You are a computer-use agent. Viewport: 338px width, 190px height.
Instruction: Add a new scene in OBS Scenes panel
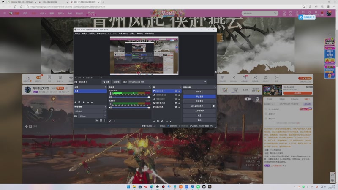coord(76,102)
